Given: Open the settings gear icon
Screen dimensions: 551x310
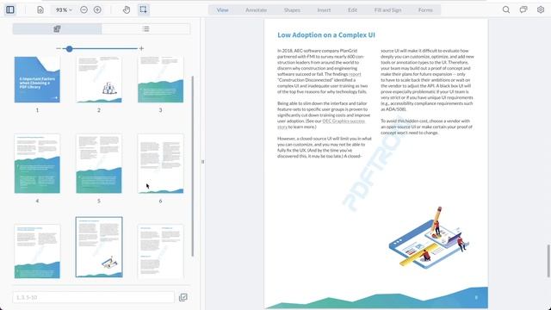Looking at the screenshot, I should point(541,9).
